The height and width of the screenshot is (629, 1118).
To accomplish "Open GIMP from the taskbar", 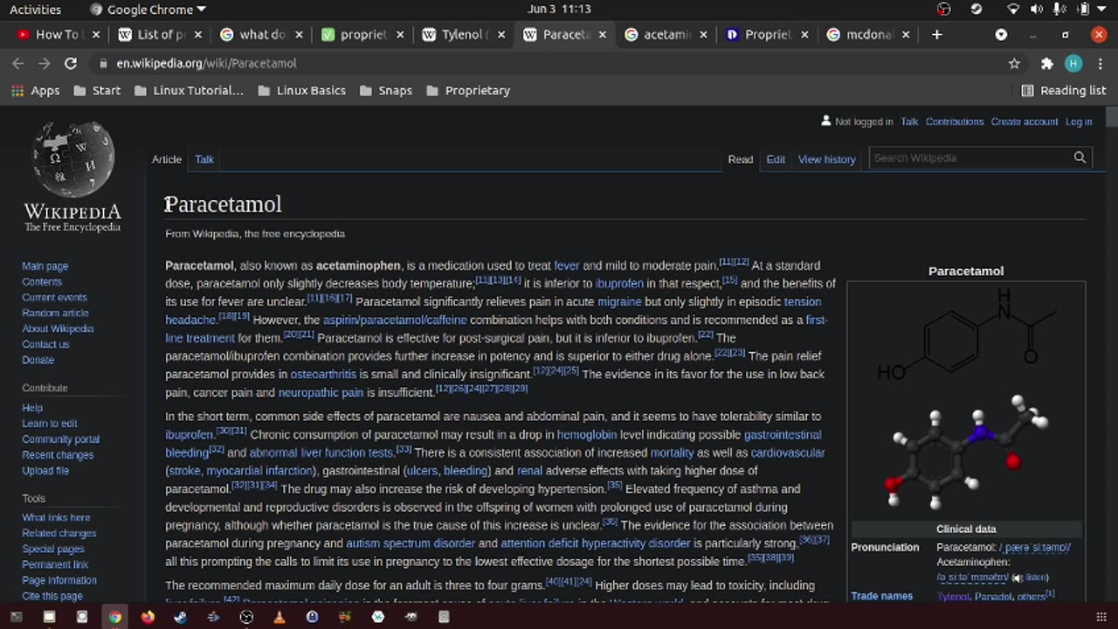I will (411, 617).
